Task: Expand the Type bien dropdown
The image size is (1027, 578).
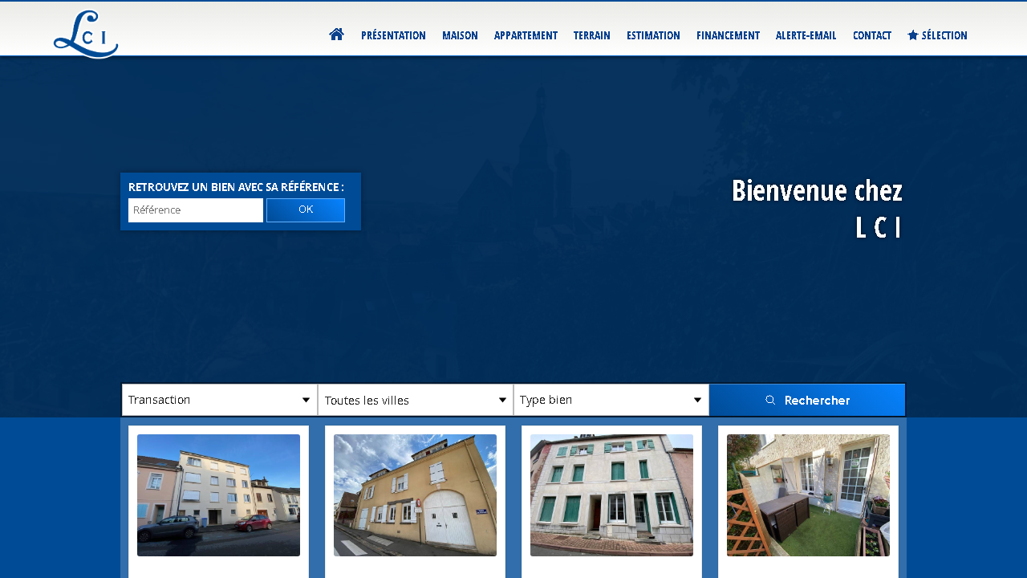Action: [611, 400]
